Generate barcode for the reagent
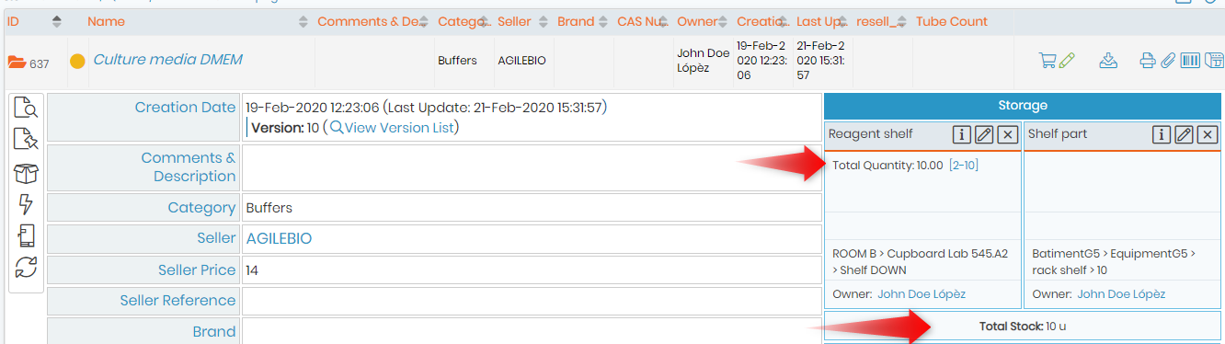This screenshot has height=344, width=1225. click(x=1190, y=61)
